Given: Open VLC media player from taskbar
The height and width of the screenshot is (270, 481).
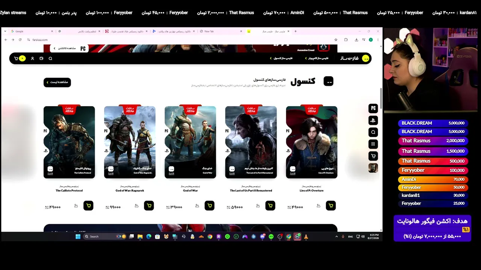Looking at the screenshot, I should coord(306,237).
